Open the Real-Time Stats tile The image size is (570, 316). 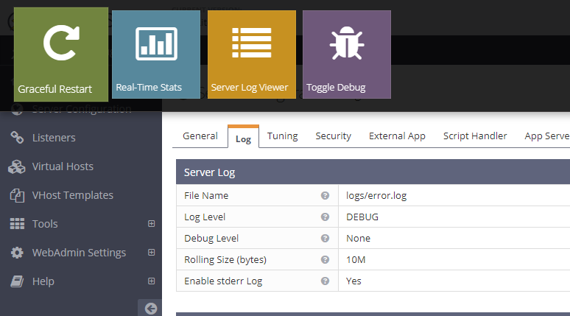tap(156, 55)
